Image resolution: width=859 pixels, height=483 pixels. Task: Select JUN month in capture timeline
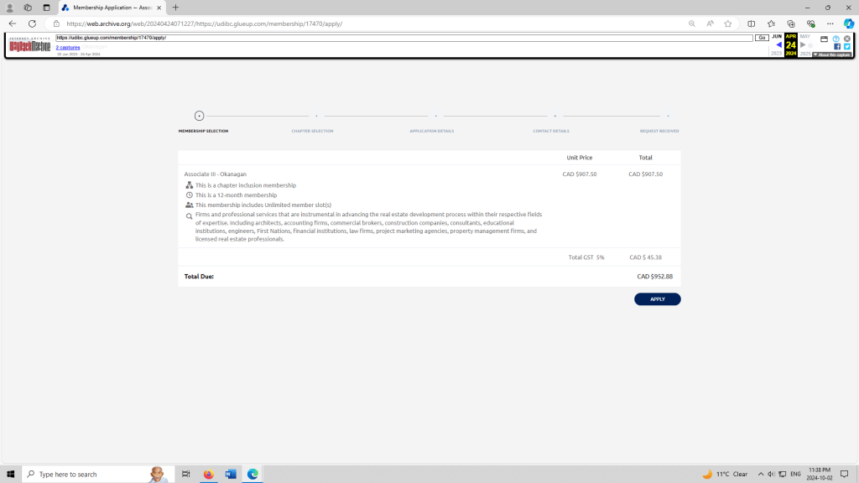[777, 37]
